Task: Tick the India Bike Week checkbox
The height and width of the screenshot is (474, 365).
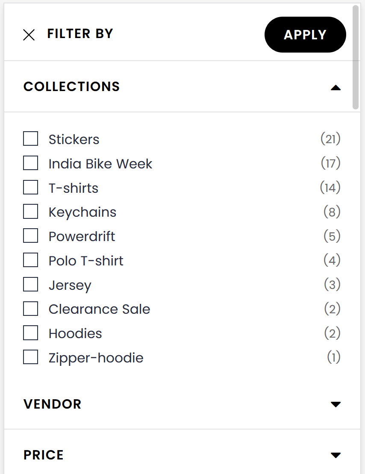Action: (30, 163)
